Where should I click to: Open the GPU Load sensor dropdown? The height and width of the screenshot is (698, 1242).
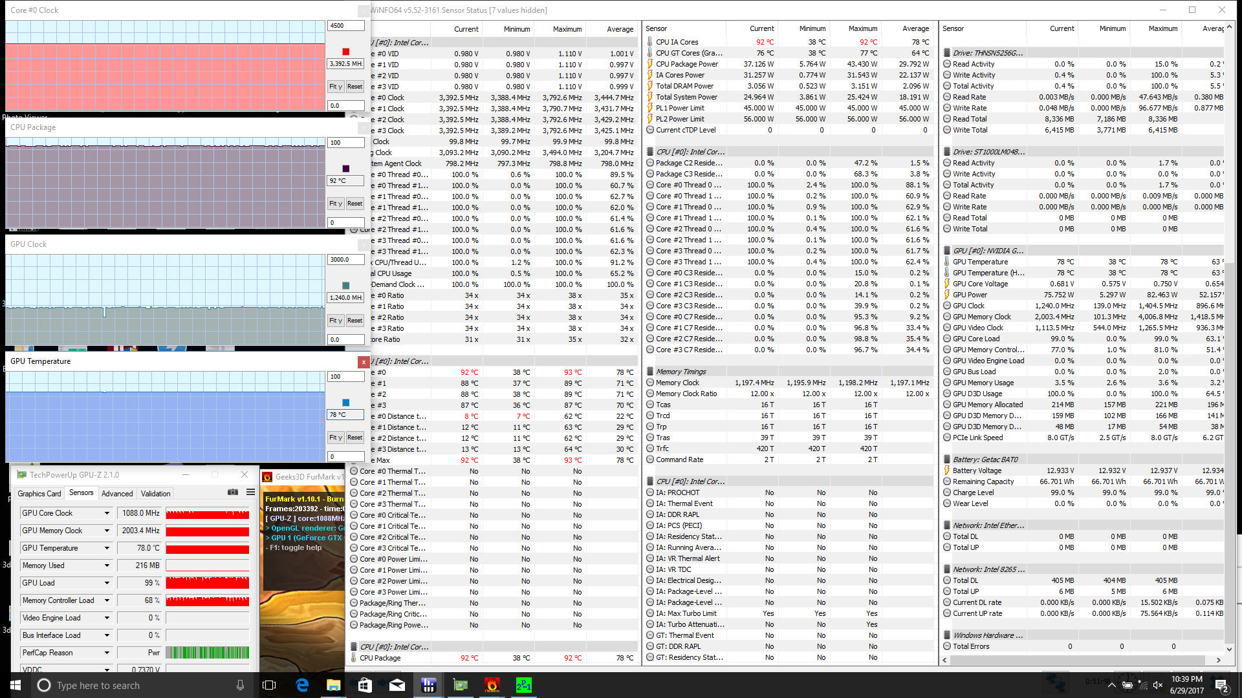click(x=107, y=583)
